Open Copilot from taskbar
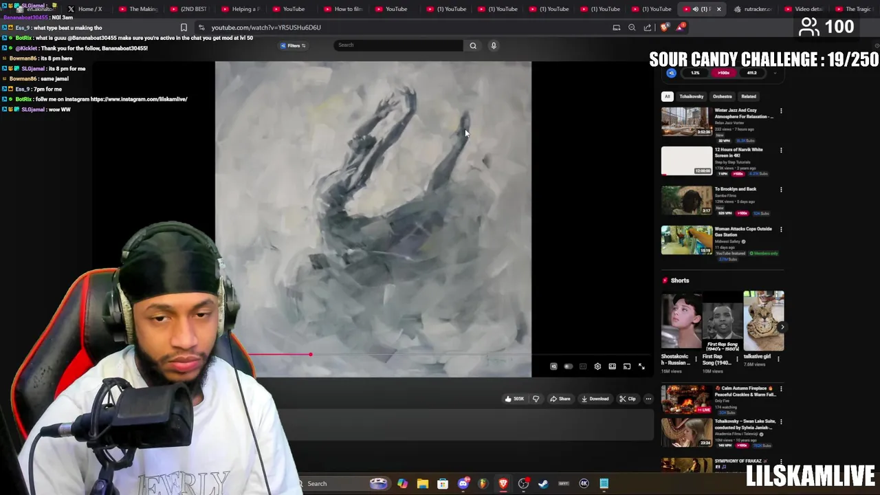This screenshot has height=495, width=880. (x=402, y=483)
